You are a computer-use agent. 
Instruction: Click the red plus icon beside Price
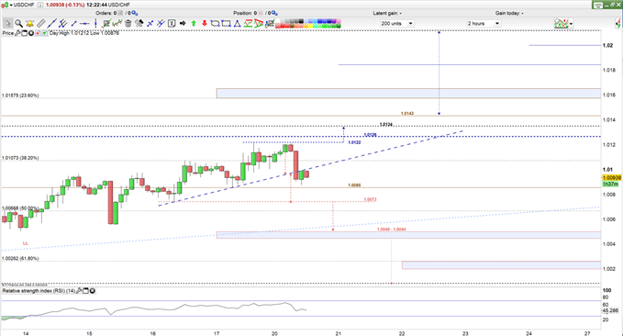(x=38, y=33)
